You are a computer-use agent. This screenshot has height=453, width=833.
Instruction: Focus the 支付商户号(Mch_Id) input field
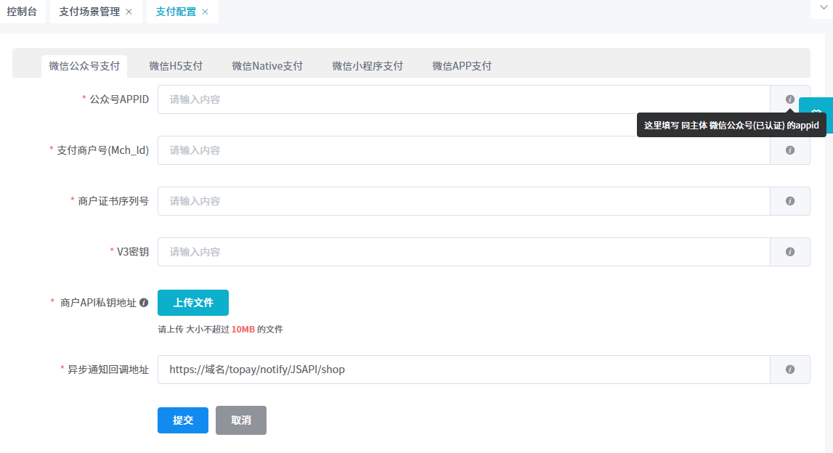(x=464, y=150)
